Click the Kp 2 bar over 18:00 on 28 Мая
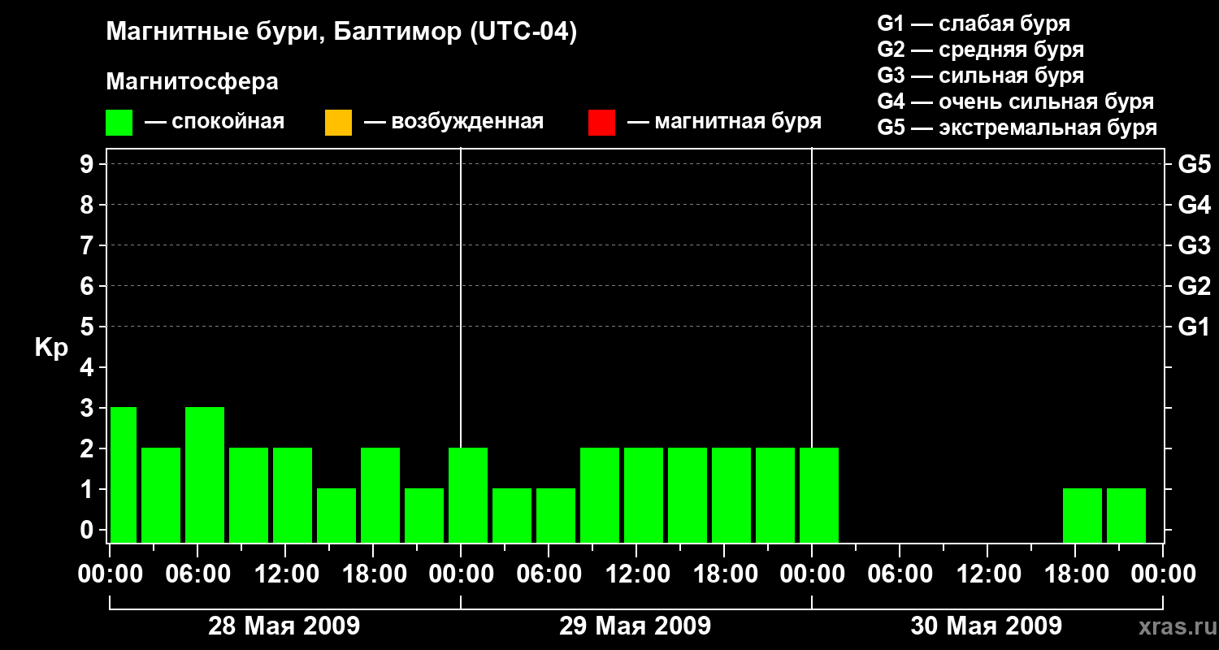Screen dimensions: 1219x650 click(x=380, y=495)
